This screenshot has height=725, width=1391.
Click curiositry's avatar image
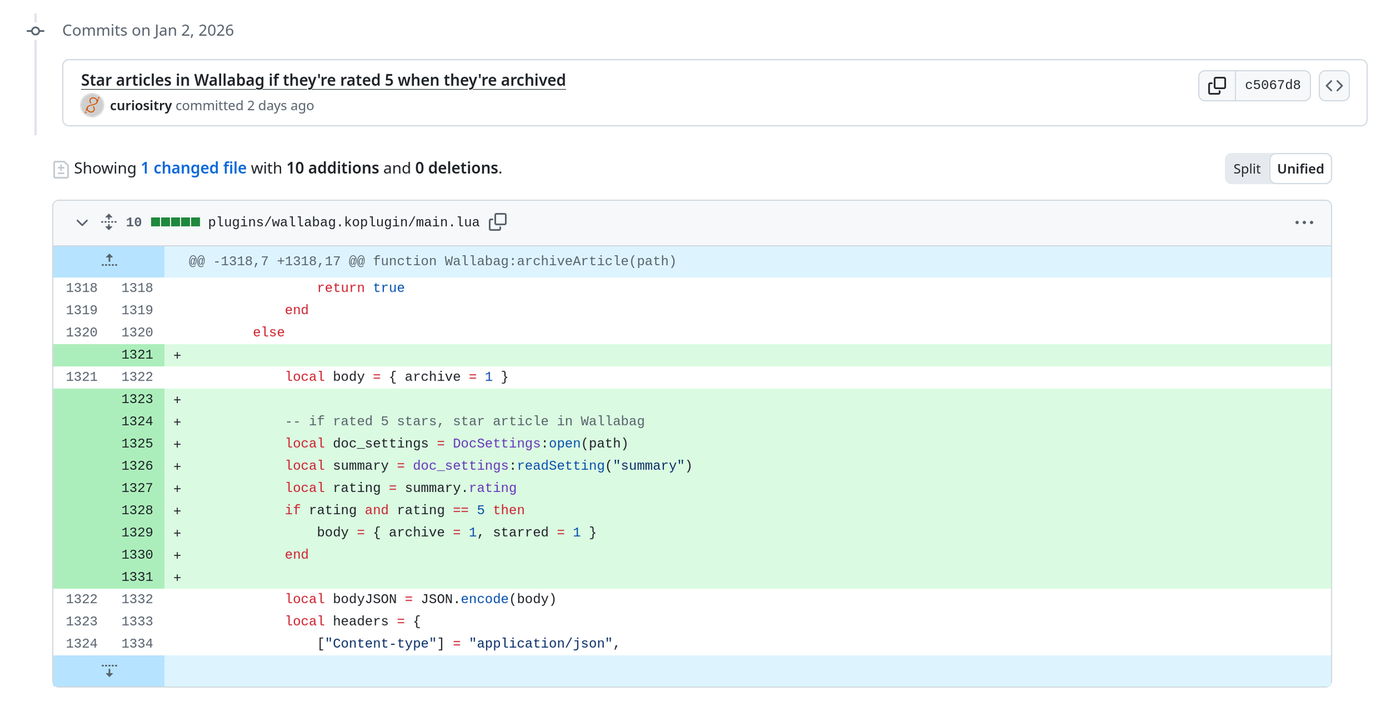tap(91, 106)
